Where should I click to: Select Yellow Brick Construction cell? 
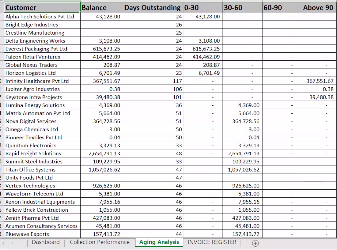42,210
